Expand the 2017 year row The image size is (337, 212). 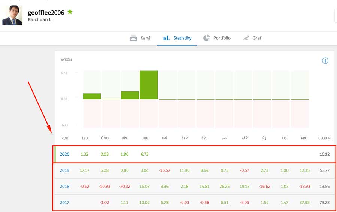(64, 203)
